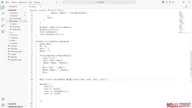Switch to the db.php tab

tap(34, 7)
